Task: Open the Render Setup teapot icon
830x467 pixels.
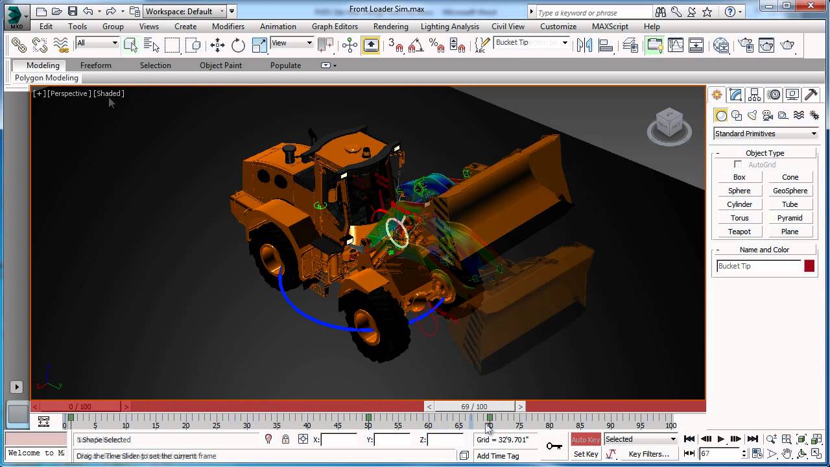Action: tap(746, 45)
